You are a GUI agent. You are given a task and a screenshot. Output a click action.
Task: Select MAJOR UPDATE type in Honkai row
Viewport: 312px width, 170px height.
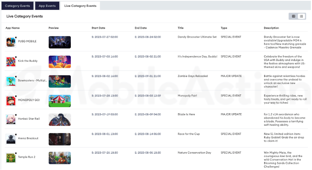(x=231, y=114)
